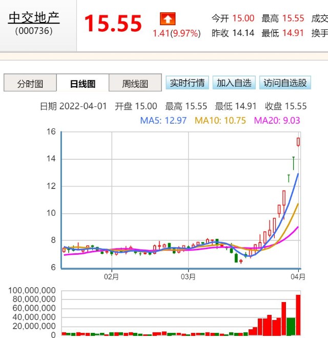Click the 收盘 15.55 chart label

click(285, 106)
